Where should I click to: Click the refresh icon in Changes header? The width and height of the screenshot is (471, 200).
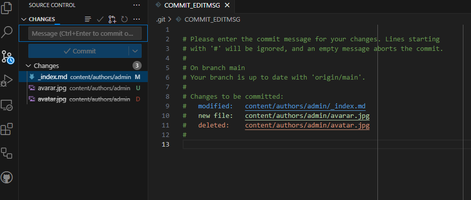point(124,20)
